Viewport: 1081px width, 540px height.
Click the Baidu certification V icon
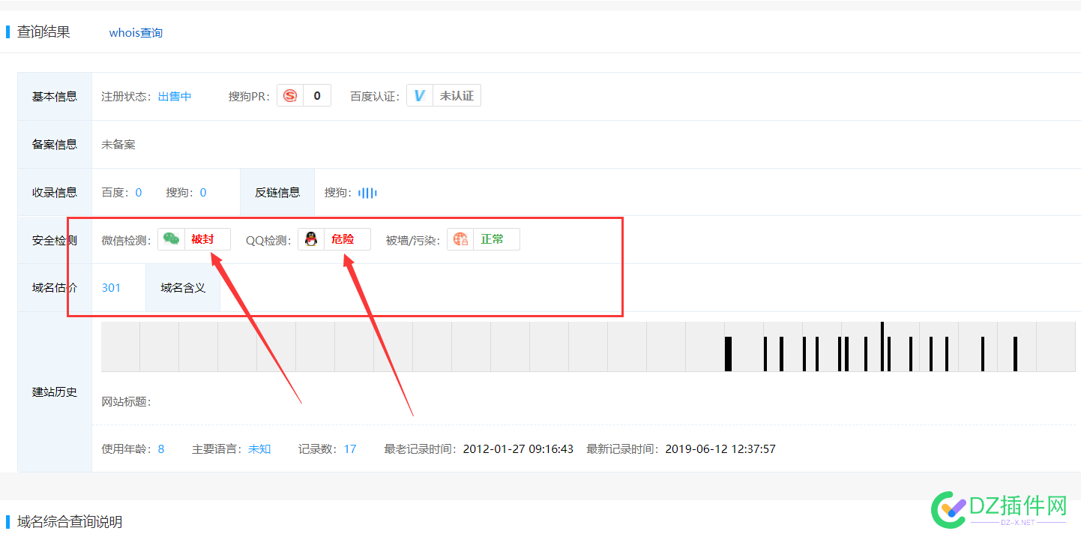point(420,96)
